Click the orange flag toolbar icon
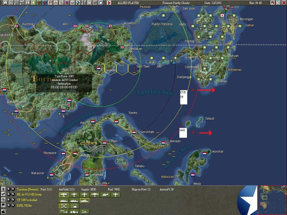This screenshot has height=215, width=287. (x=50, y=3)
